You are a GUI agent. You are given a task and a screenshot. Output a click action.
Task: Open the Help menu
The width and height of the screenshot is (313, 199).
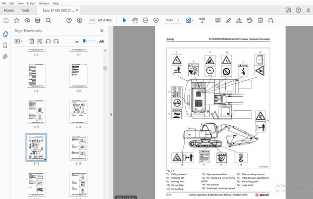pos(56,3)
